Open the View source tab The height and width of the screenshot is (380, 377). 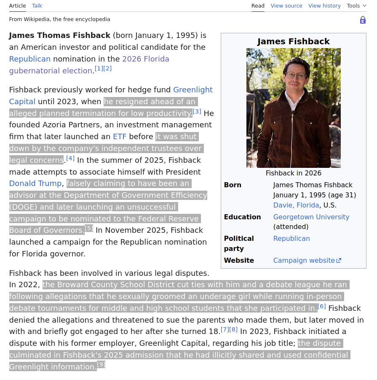click(286, 5)
